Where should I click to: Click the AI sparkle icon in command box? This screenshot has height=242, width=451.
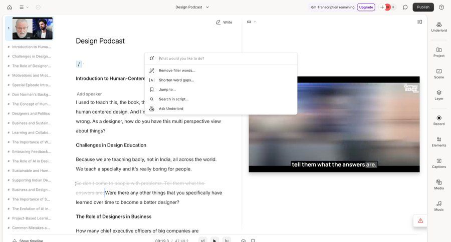tap(152, 58)
